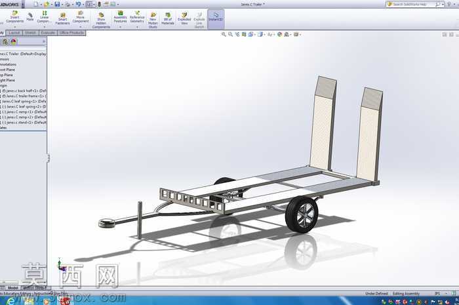Select the Top Plane tree item
Image resolution: width=459 pixels, height=305 pixels.
[8, 75]
